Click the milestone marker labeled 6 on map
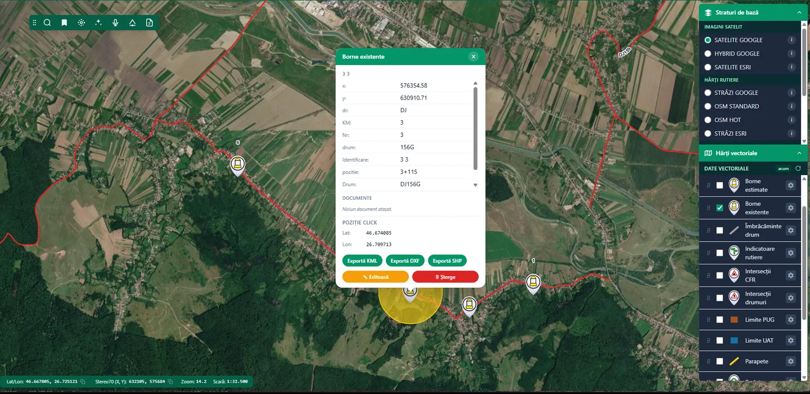 pos(238,166)
